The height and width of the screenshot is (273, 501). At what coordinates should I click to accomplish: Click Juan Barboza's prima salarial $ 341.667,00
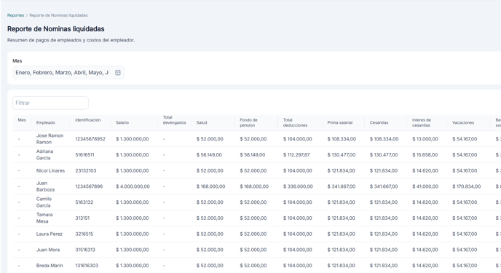click(x=342, y=186)
